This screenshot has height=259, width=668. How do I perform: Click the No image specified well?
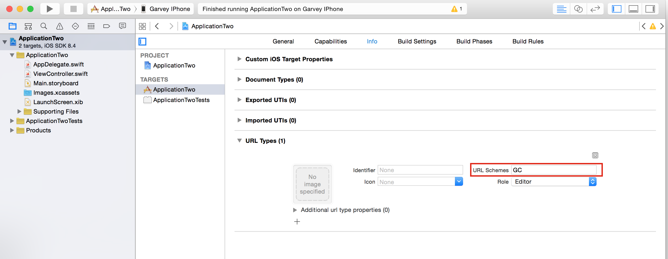click(x=312, y=184)
